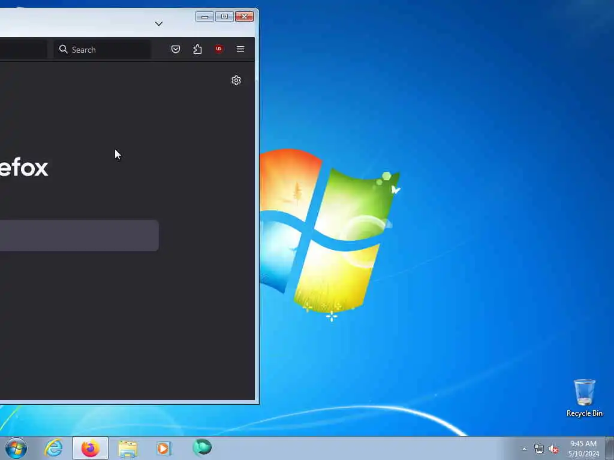Open the network status tray icon

539,449
